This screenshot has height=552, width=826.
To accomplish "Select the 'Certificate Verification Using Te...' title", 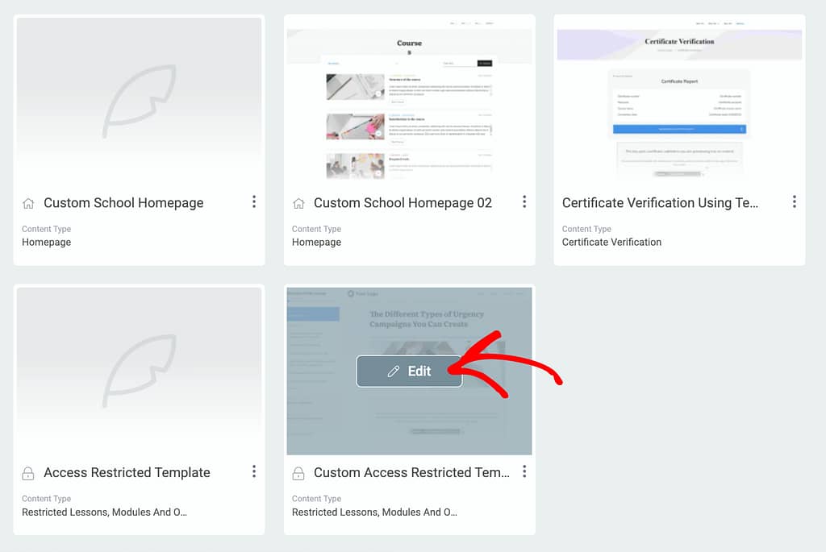I will [x=660, y=203].
